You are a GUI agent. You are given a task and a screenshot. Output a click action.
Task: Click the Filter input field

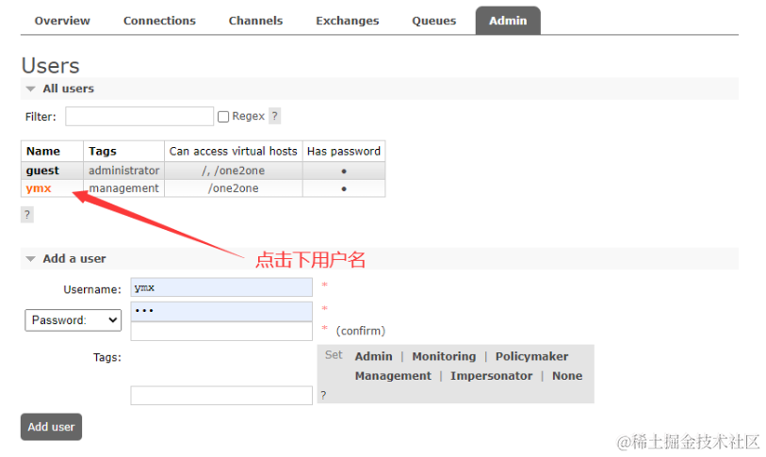coord(139,116)
